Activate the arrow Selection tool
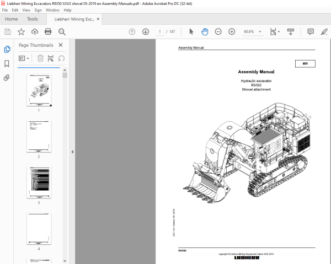Image resolution: width=331 pixels, height=264 pixels. pyautogui.click(x=191, y=31)
